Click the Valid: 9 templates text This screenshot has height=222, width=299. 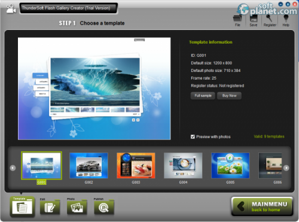[x=269, y=136]
